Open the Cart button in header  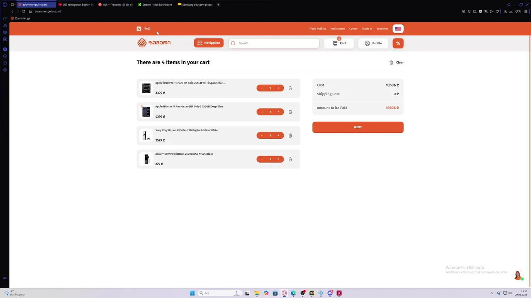[x=339, y=43]
